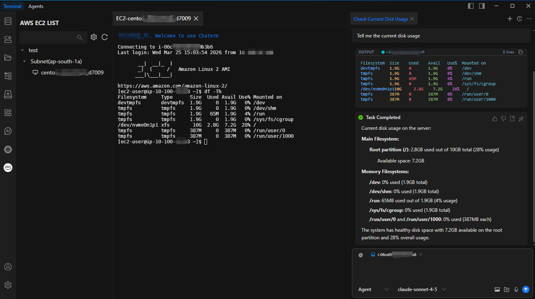This screenshot has width=535, height=299.
Task: Click the /sys/fs/cgroup entry in output table
Action: tap(478, 84)
